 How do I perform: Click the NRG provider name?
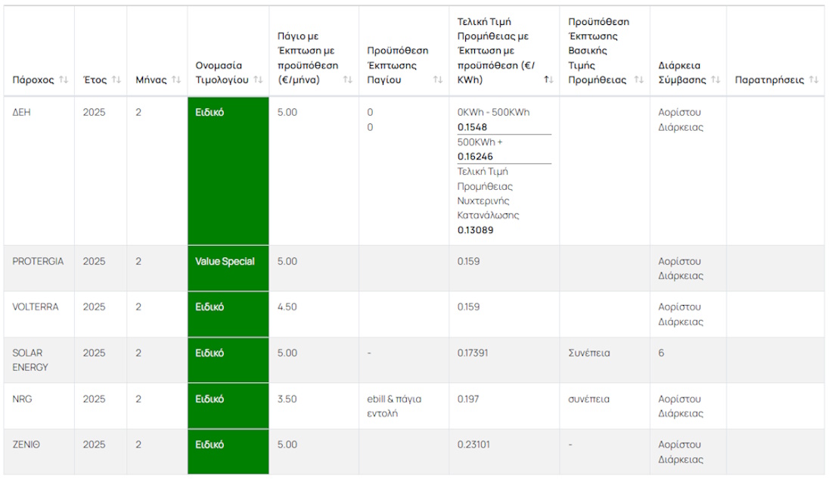coord(22,399)
